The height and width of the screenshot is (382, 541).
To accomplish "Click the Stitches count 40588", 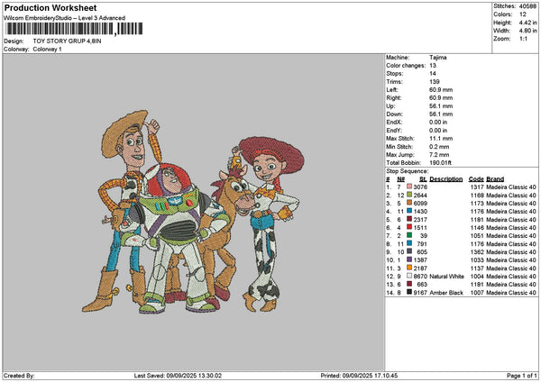I will click(x=528, y=5).
